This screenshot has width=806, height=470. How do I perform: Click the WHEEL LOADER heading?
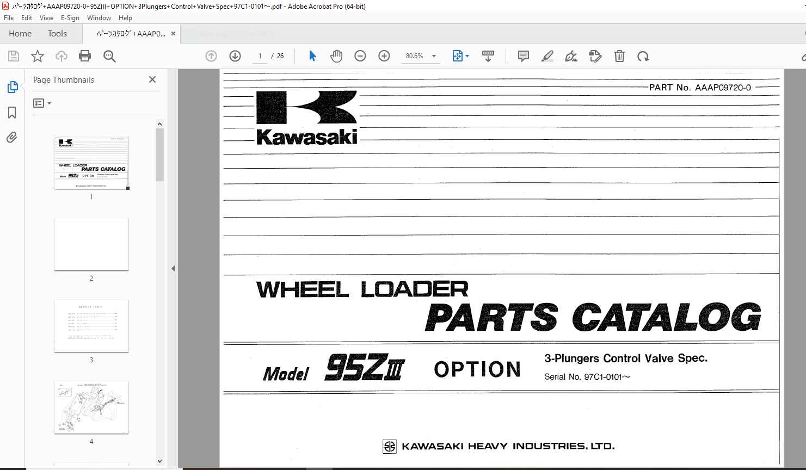(362, 289)
